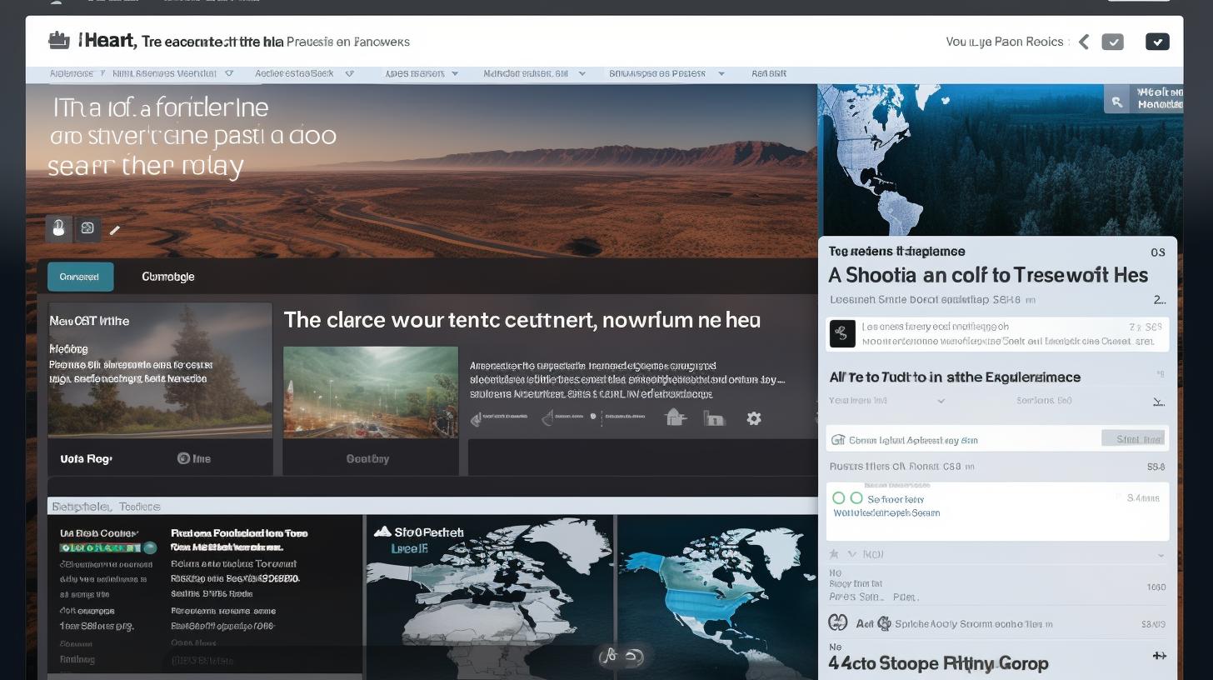The image size is (1213, 680).
Task: Expand the second filter dropdown in filter bar
Action: [x=349, y=73]
